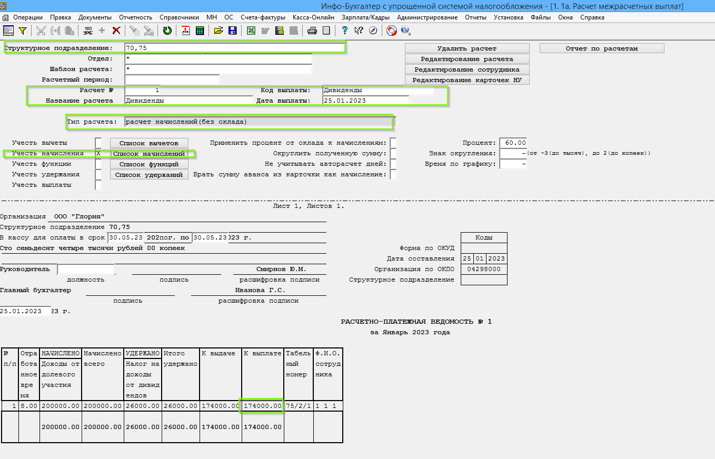Screen dimensions: 715x459
Task: Open the calculator icon
Action: click(x=200, y=31)
